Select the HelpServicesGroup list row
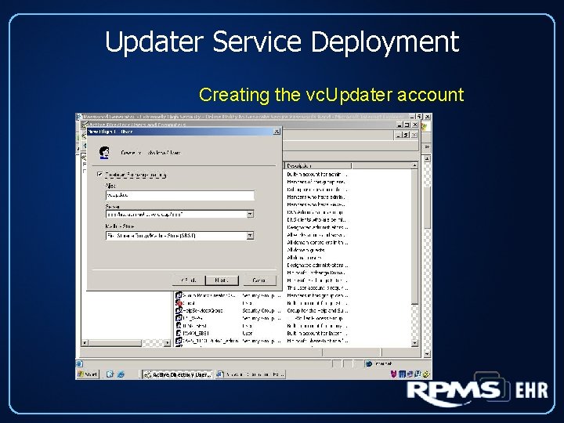Image resolution: width=564 pixels, height=423 pixels. (x=262, y=310)
